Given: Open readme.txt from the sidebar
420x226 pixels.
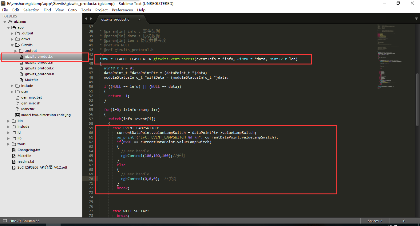Looking at the screenshot, I should [26, 162].
